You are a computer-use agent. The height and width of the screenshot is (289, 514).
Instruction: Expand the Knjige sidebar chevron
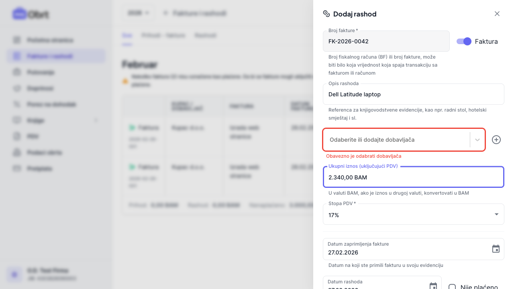[x=96, y=120]
